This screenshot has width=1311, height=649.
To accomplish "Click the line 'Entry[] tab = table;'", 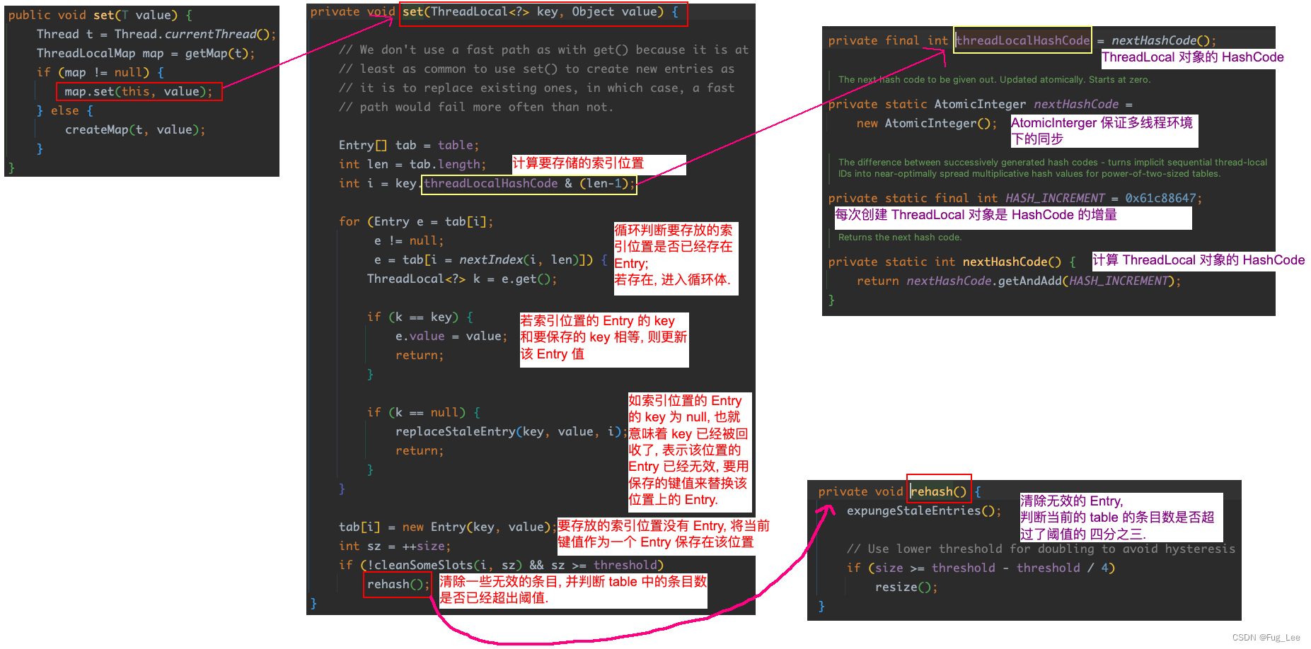I will point(409,145).
